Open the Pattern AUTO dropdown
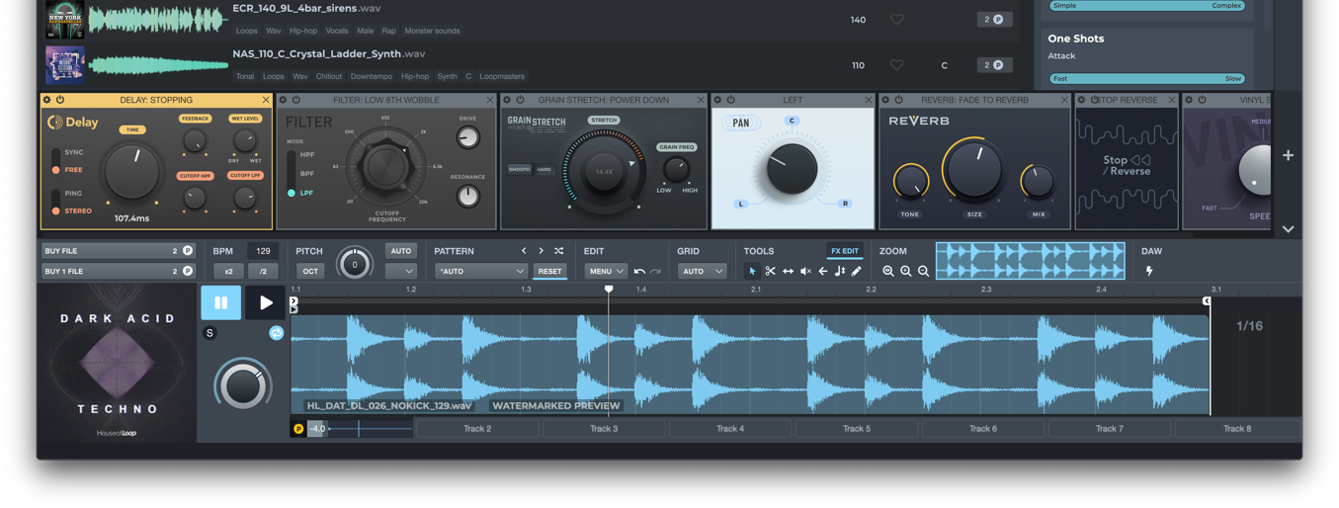Screen dimensions: 1339x508 [480, 271]
